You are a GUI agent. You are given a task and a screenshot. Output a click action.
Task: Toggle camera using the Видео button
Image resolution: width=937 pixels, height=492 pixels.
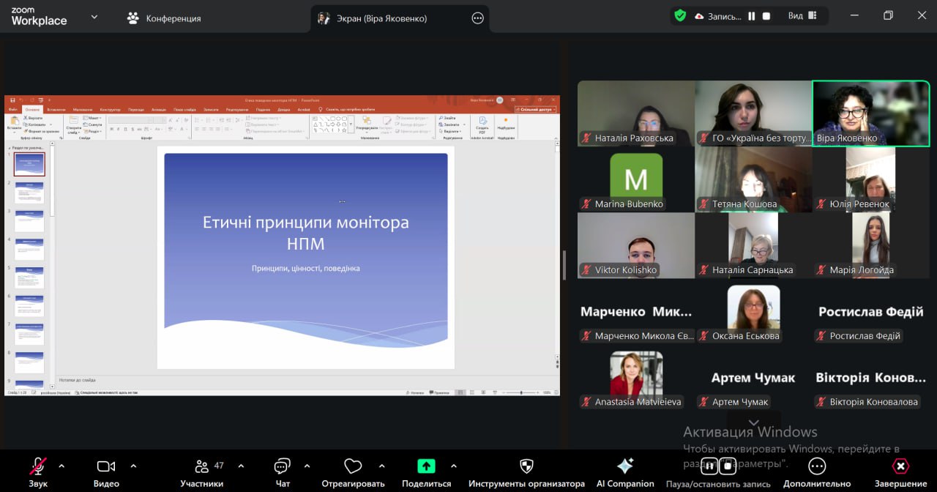pos(106,467)
